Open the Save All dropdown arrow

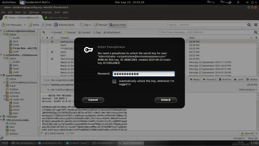pyautogui.click(x=256, y=133)
